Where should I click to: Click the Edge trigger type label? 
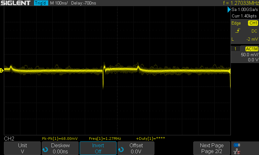point(236,23)
